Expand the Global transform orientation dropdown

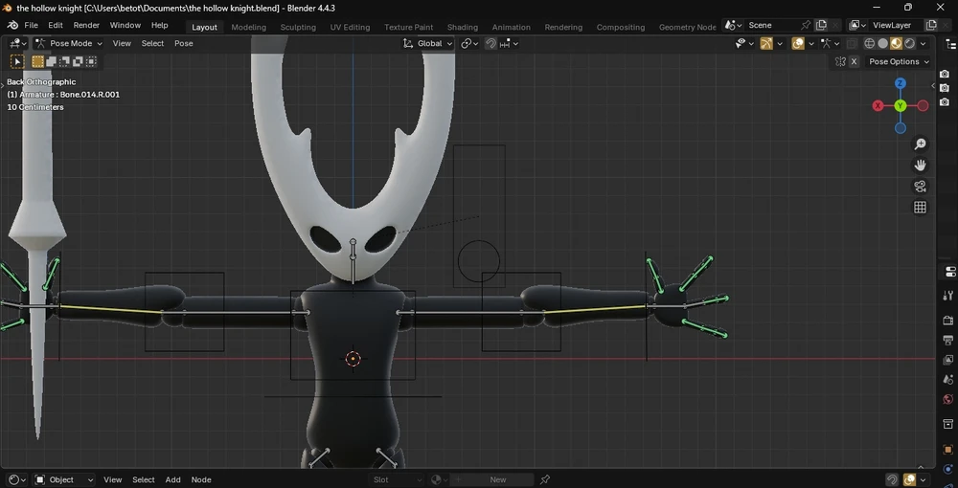click(427, 43)
